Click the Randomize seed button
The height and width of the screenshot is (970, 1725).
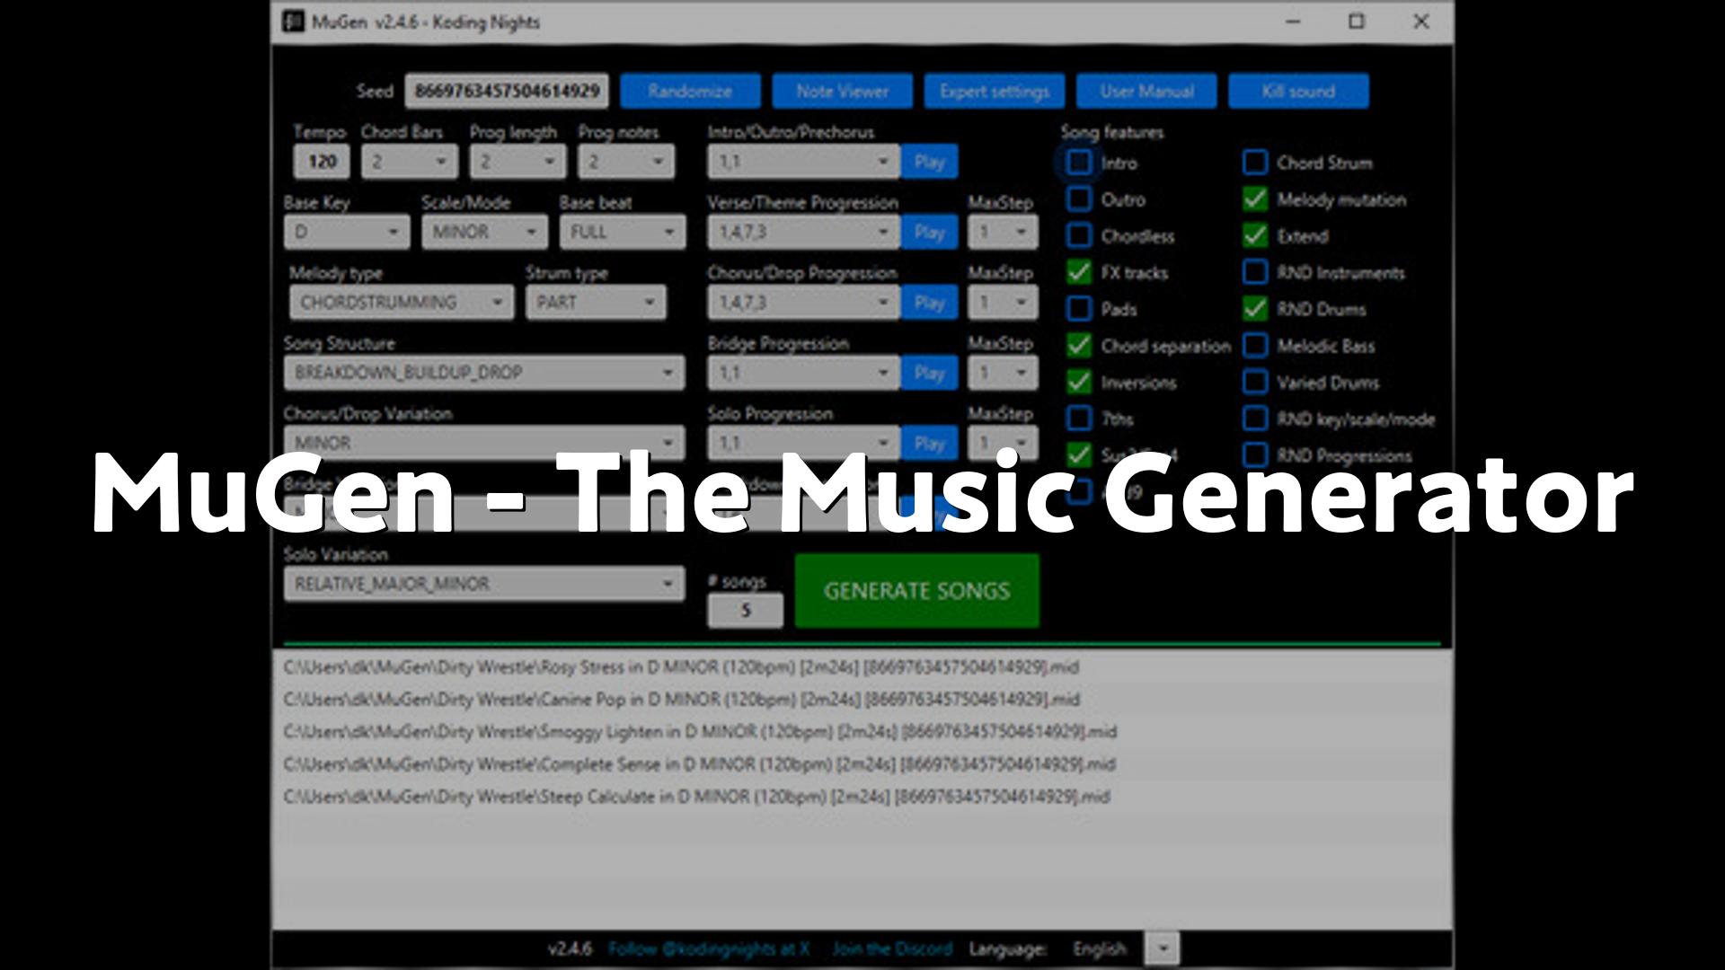[x=690, y=91]
